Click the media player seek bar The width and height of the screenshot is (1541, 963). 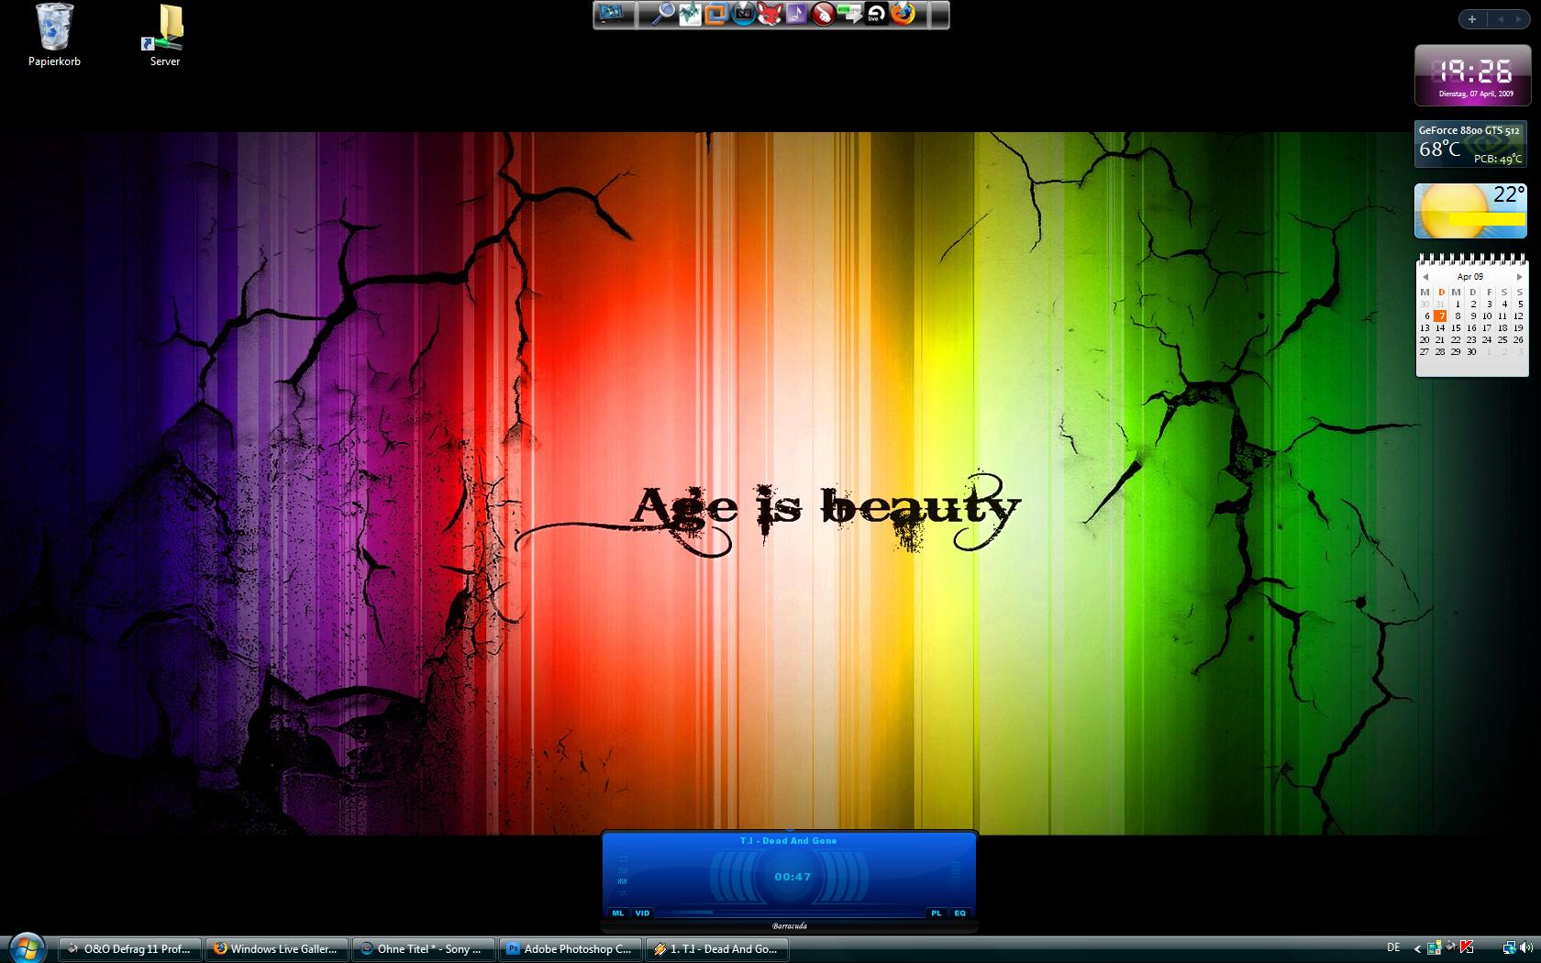click(x=789, y=913)
